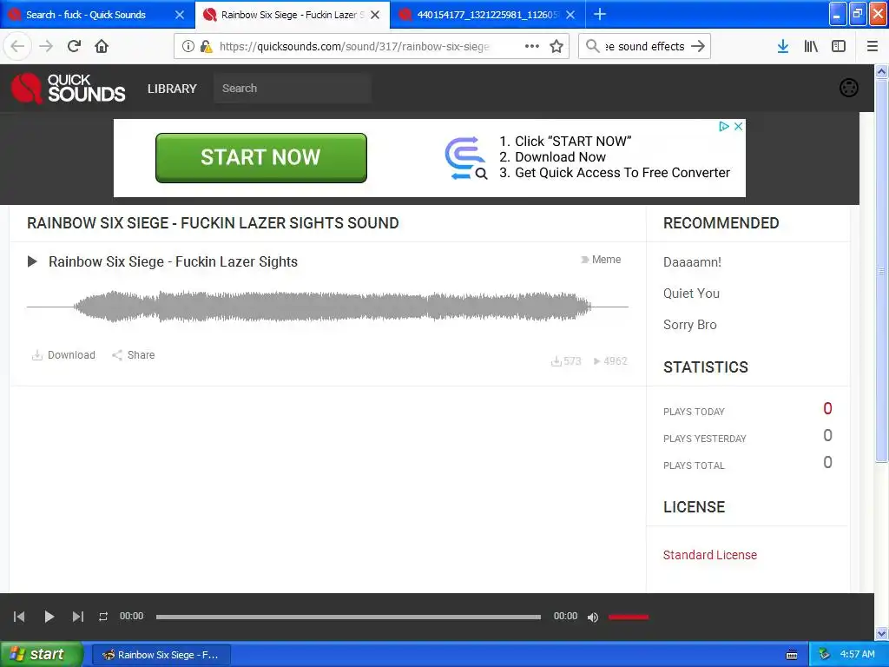Open the browser library icon
The width and height of the screenshot is (889, 667).
(811, 46)
